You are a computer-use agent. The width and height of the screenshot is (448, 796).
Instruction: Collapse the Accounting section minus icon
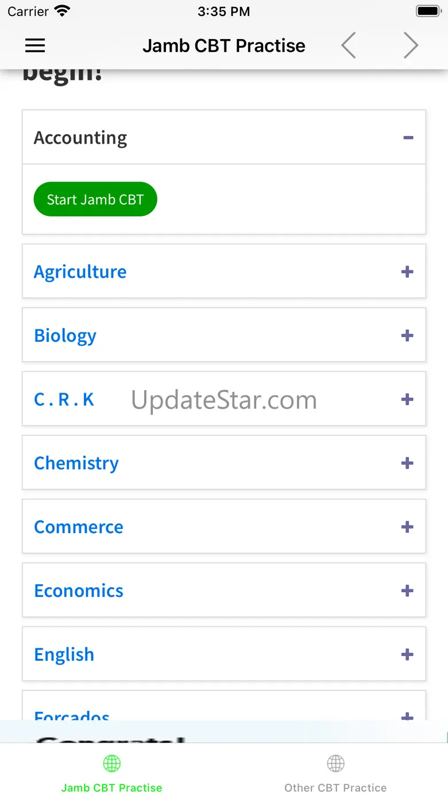408,138
